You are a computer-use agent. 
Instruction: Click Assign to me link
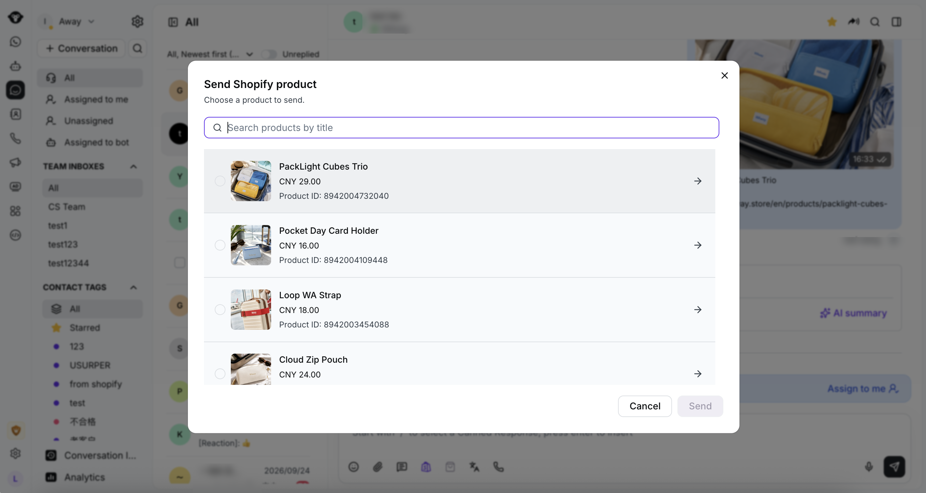tap(862, 389)
